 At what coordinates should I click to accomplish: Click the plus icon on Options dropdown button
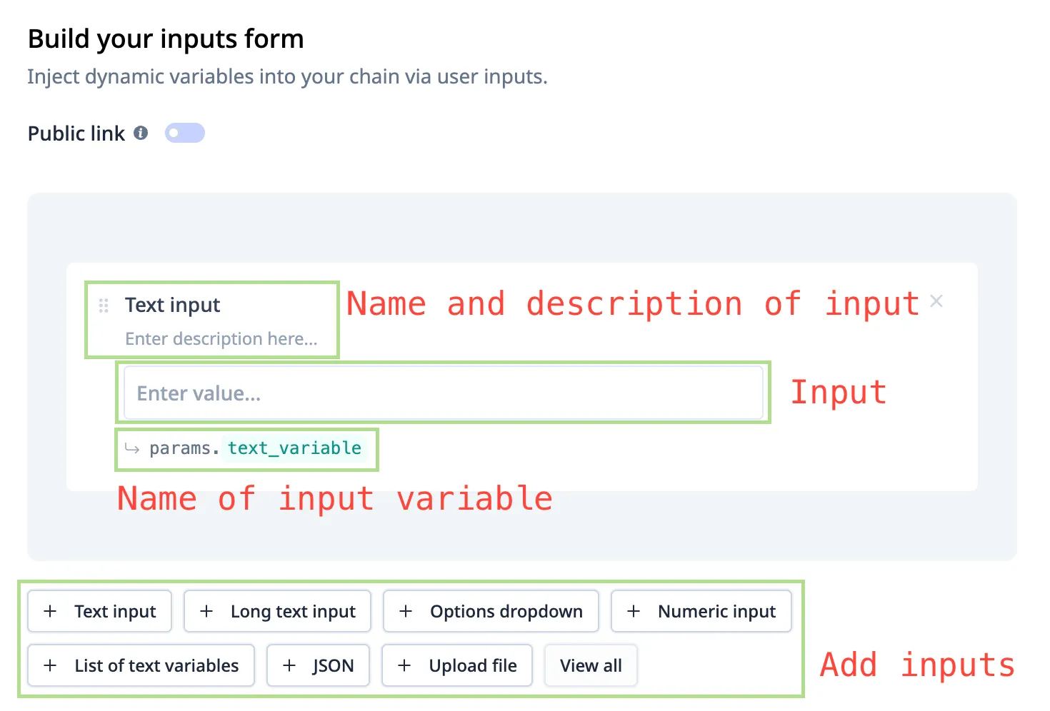pos(406,612)
